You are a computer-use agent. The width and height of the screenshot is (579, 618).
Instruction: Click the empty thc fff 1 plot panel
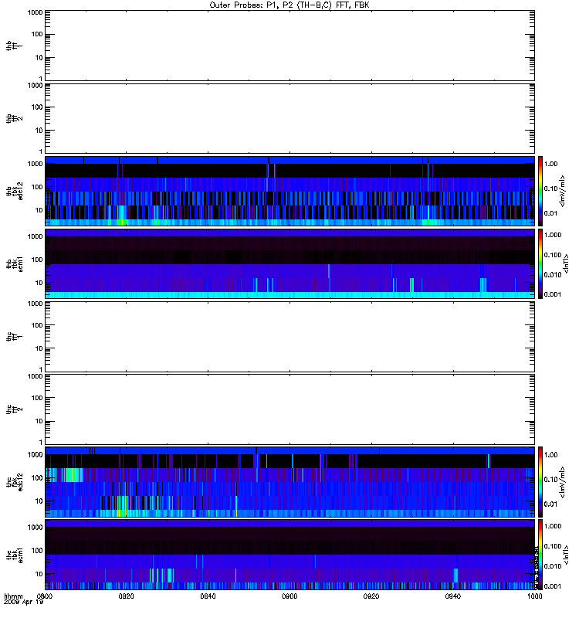click(x=289, y=337)
